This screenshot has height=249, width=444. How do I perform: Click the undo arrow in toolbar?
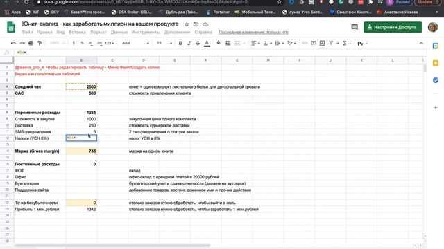click(x=13, y=43)
